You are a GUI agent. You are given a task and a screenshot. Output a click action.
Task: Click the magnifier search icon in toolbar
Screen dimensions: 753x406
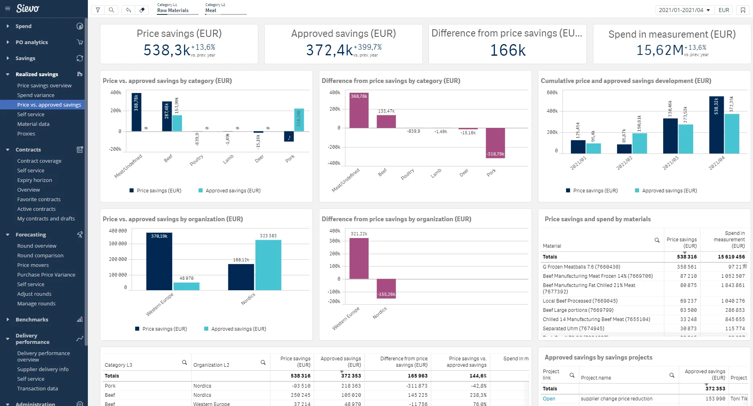[x=112, y=10]
